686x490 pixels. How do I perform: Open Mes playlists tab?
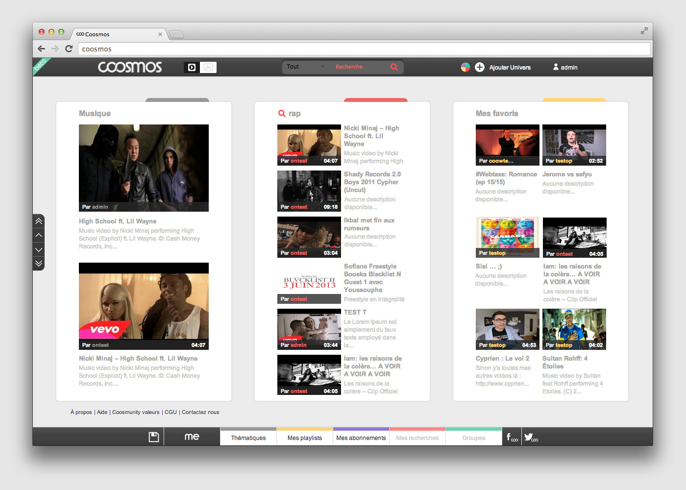305,438
